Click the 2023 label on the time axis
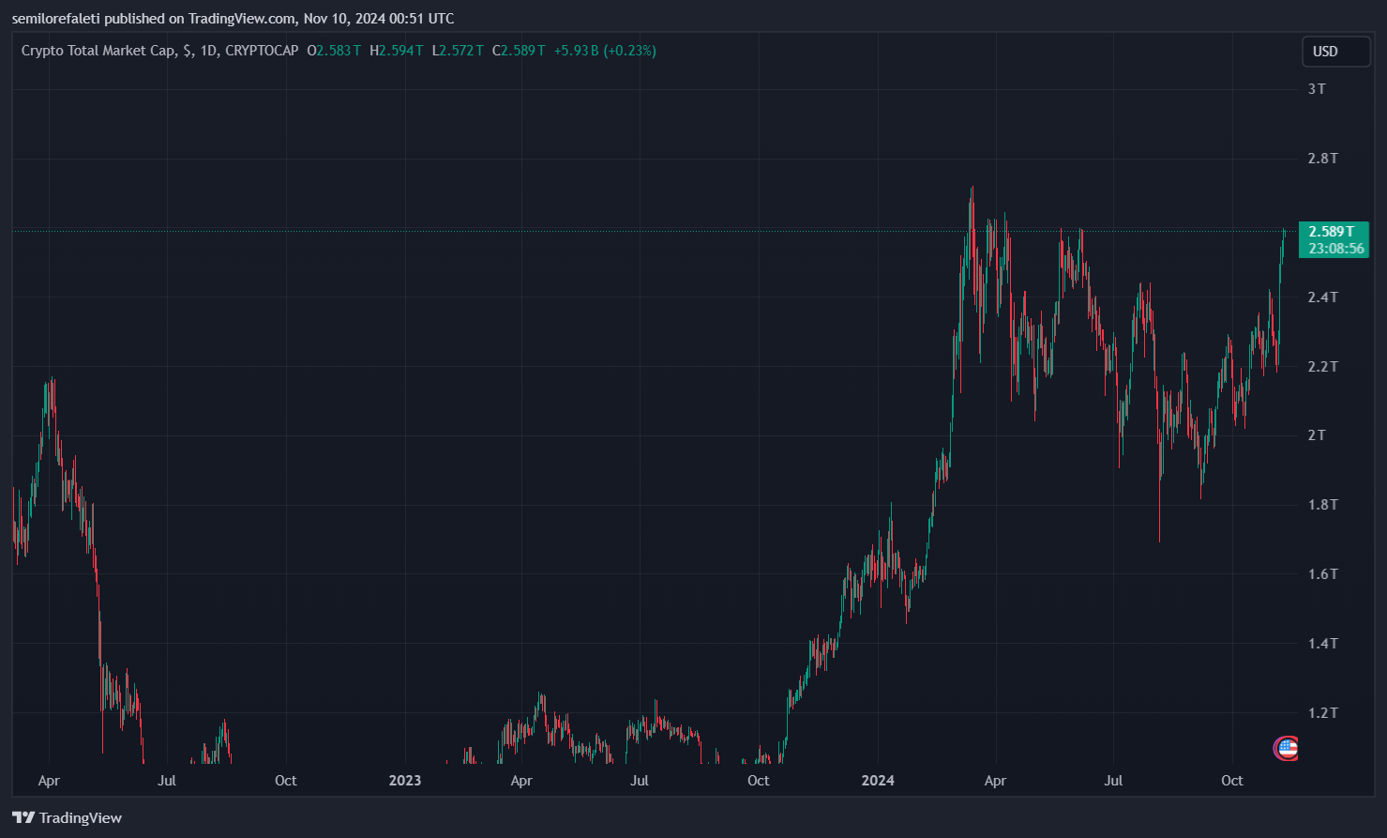 pyautogui.click(x=405, y=781)
